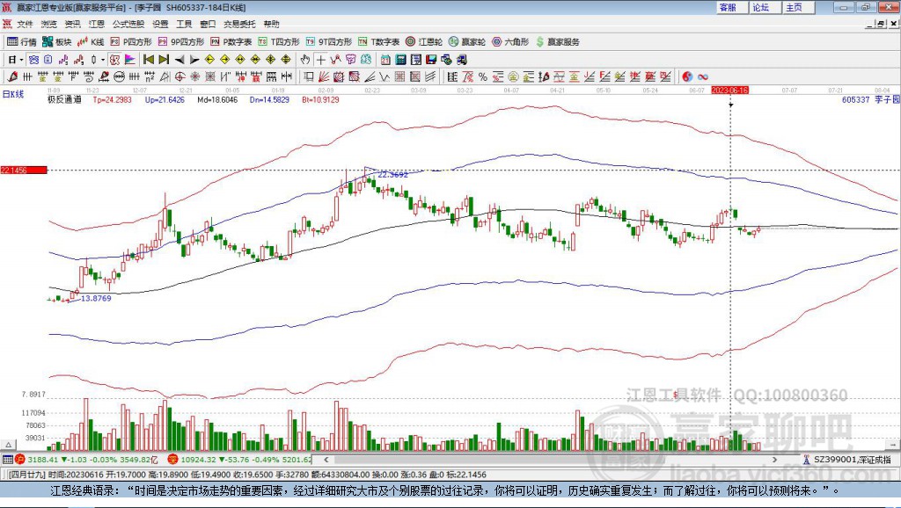
Task: Click the black left arrow icon
Action: [179, 60]
